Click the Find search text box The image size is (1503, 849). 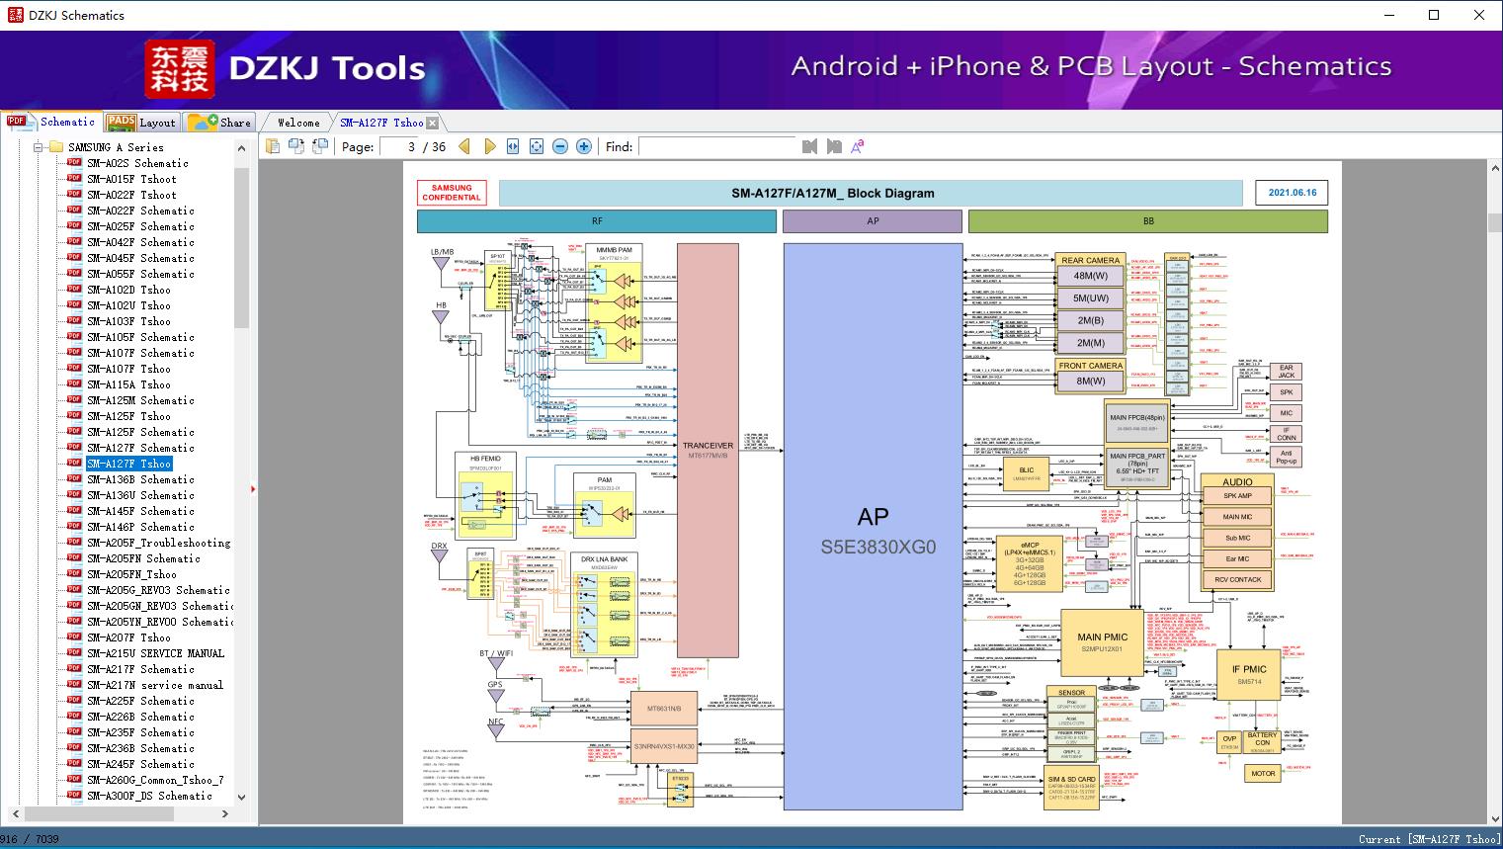(x=716, y=146)
